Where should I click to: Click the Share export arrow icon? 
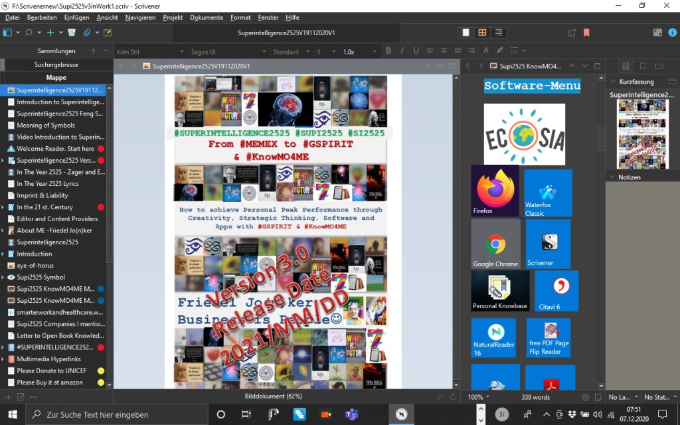point(571,32)
